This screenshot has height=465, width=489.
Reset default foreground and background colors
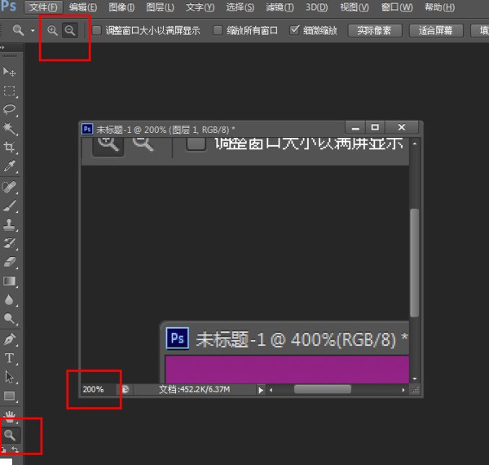click(x=4, y=449)
